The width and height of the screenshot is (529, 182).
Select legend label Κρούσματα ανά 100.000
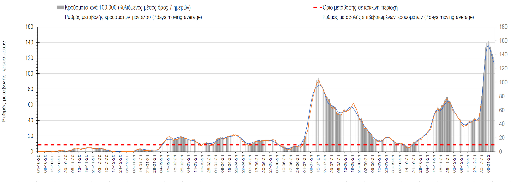pyautogui.click(x=127, y=7)
